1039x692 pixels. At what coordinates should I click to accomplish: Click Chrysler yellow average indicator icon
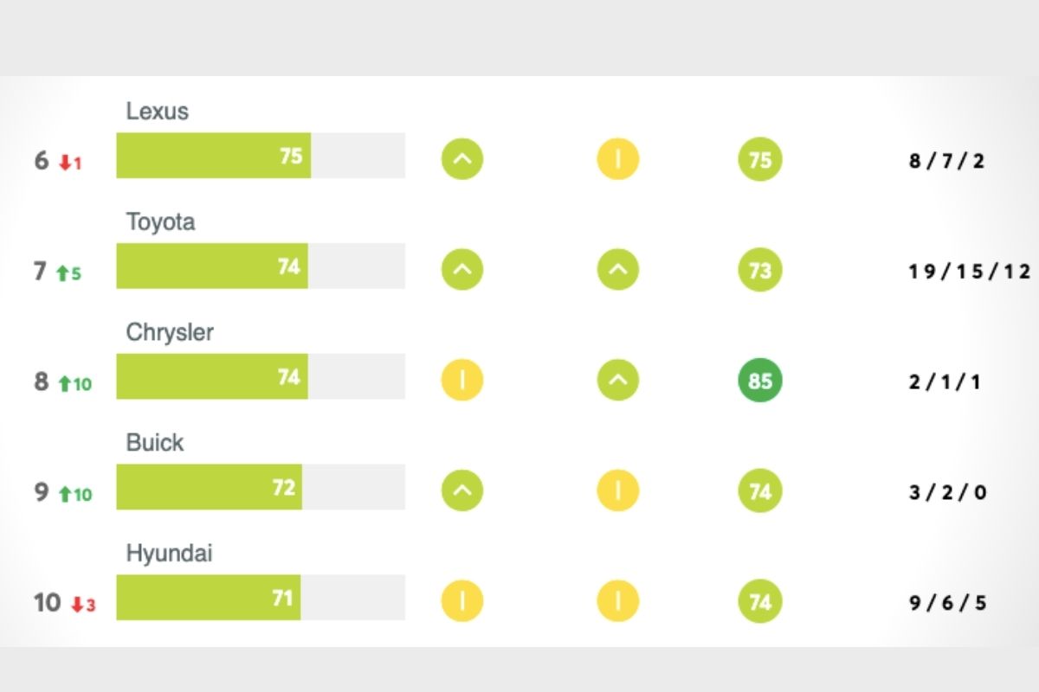(462, 381)
